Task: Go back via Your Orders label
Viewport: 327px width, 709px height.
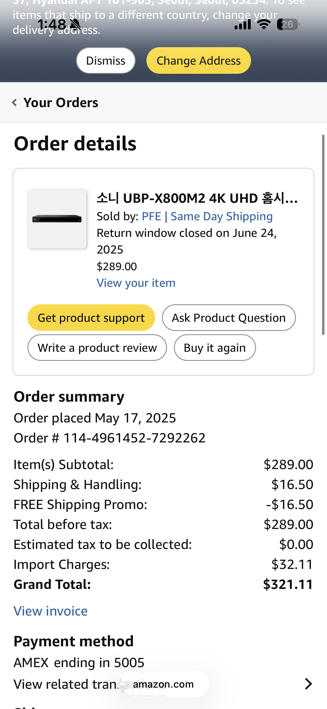Action: [61, 103]
